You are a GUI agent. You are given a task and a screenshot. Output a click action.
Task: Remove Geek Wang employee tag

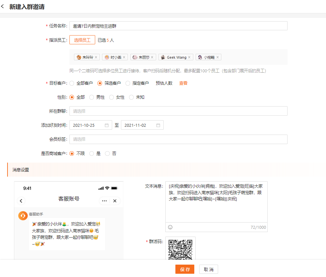(189, 57)
